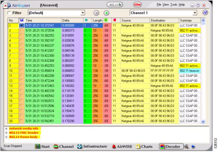Viewport: 218px width, 152px height.
Task: Click the pause capture button
Action: (x=96, y=13)
